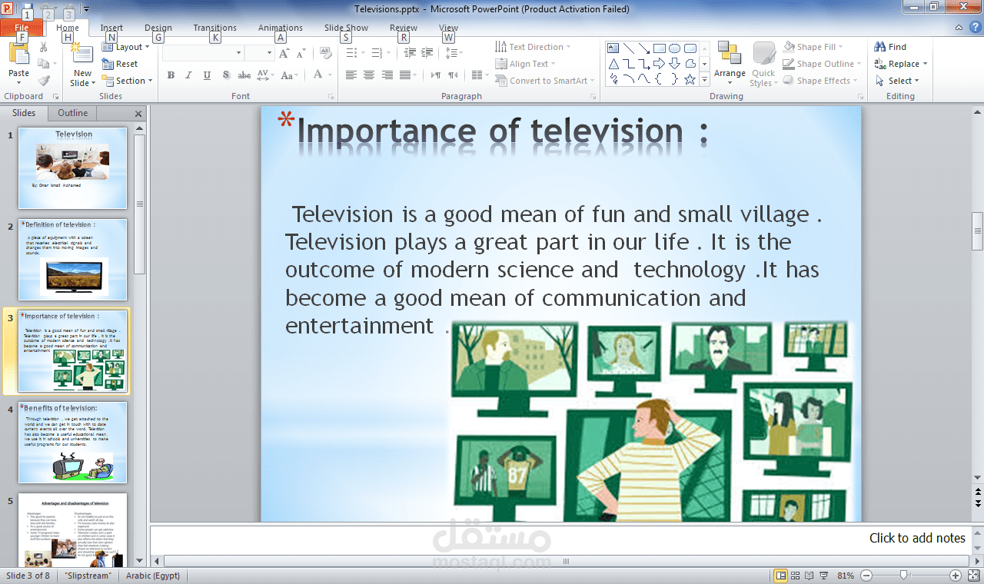The image size is (984, 584).
Task: Apply underline formatting
Action: (205, 76)
